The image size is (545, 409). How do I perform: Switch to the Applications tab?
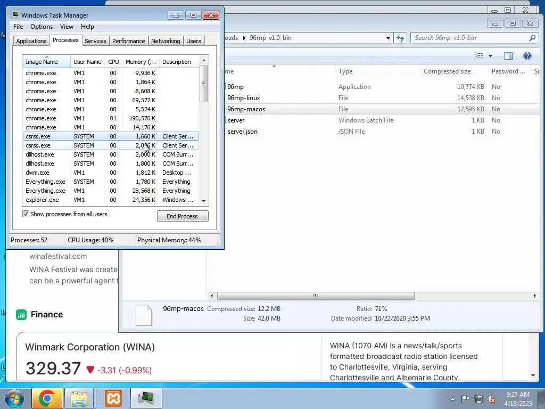pyautogui.click(x=31, y=40)
